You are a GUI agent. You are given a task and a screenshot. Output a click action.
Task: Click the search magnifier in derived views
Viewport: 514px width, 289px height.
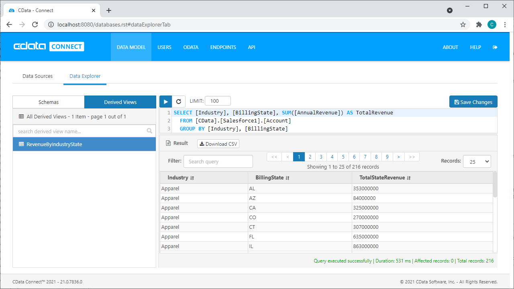click(x=149, y=131)
